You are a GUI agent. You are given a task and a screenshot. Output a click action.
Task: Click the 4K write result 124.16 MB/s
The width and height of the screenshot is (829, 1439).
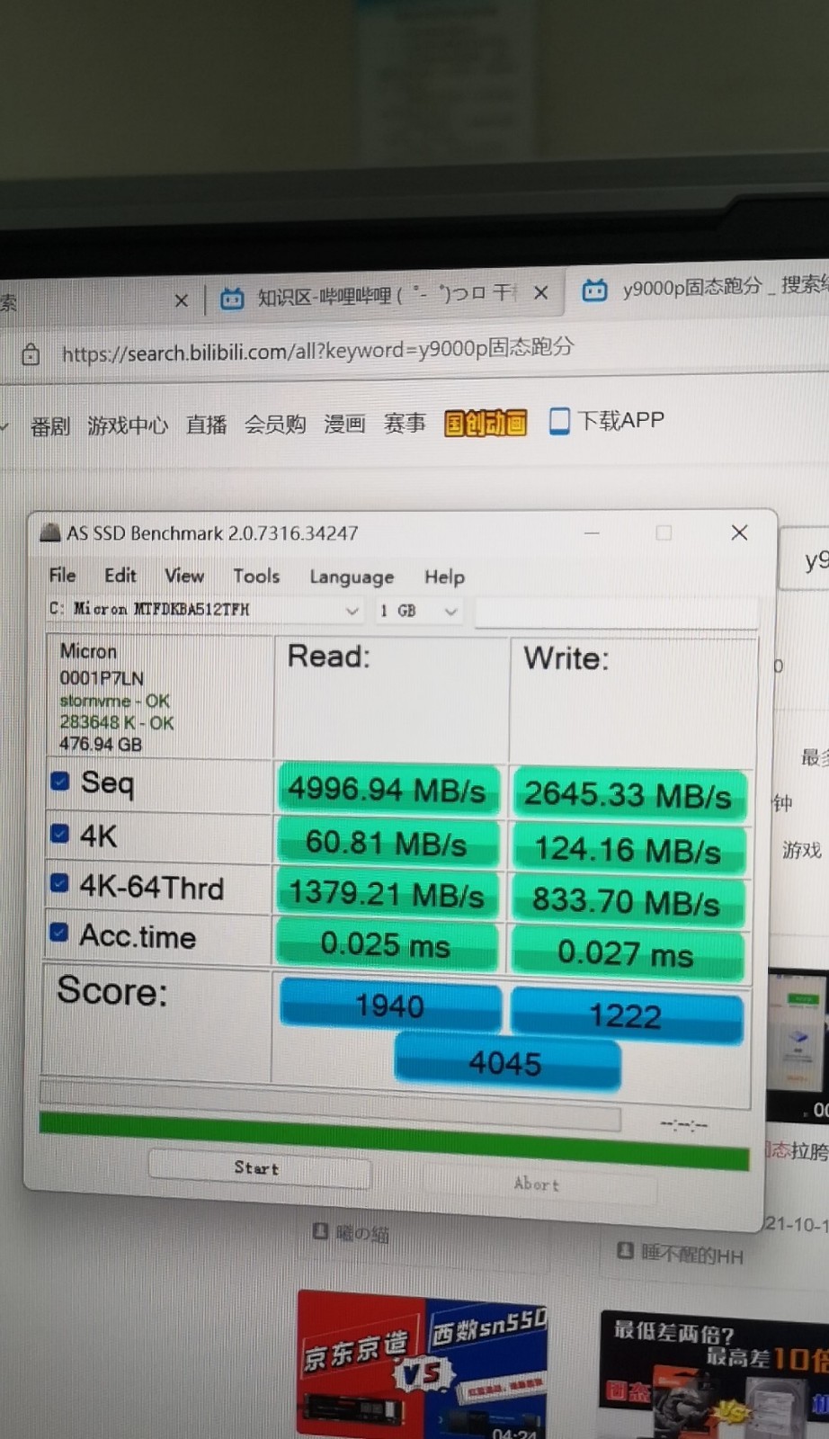628,850
